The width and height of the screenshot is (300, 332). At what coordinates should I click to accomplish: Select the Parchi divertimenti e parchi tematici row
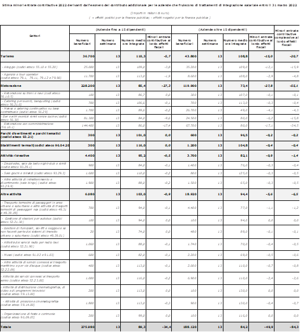[x=150, y=135]
